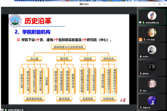Click the 教学系 box in the chart

[64, 59]
